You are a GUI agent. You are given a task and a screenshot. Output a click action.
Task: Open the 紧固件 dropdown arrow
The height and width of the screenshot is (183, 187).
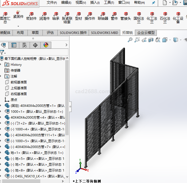click(x=18, y=26)
